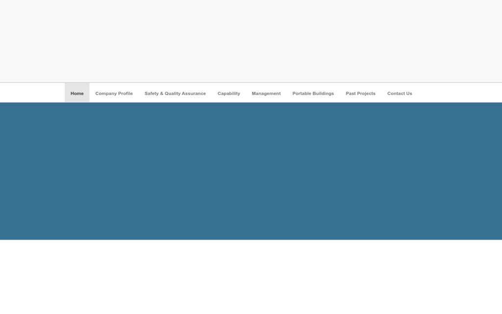502x314 pixels.
Task: Click the blue hero banner area
Action: coord(251,171)
